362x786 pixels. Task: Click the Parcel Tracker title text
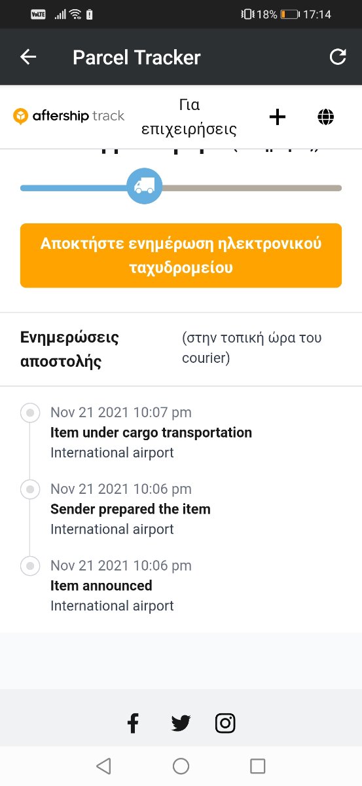point(137,58)
